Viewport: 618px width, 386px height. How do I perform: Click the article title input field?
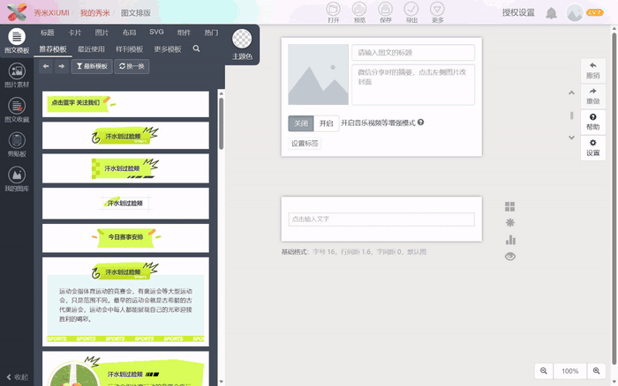tap(413, 52)
